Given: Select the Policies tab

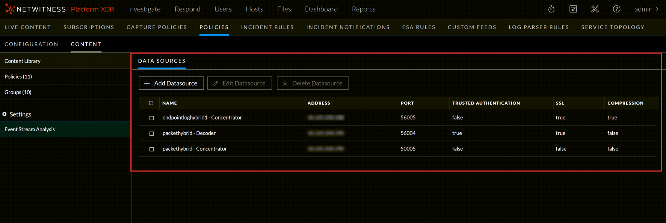Looking at the screenshot, I should pos(214,27).
